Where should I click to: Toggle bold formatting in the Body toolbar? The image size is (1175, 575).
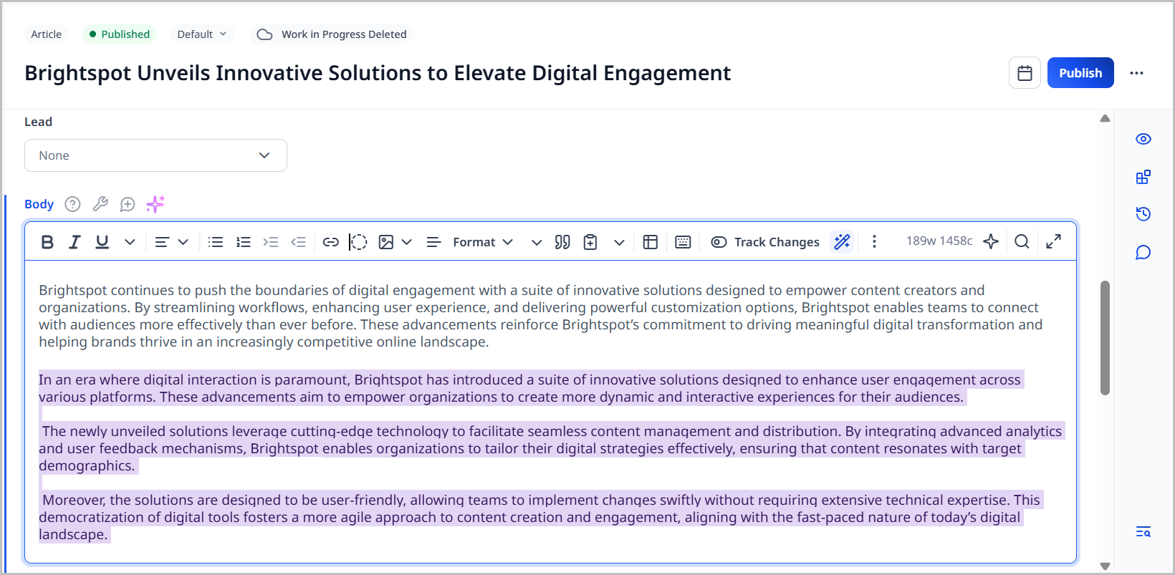click(x=47, y=242)
